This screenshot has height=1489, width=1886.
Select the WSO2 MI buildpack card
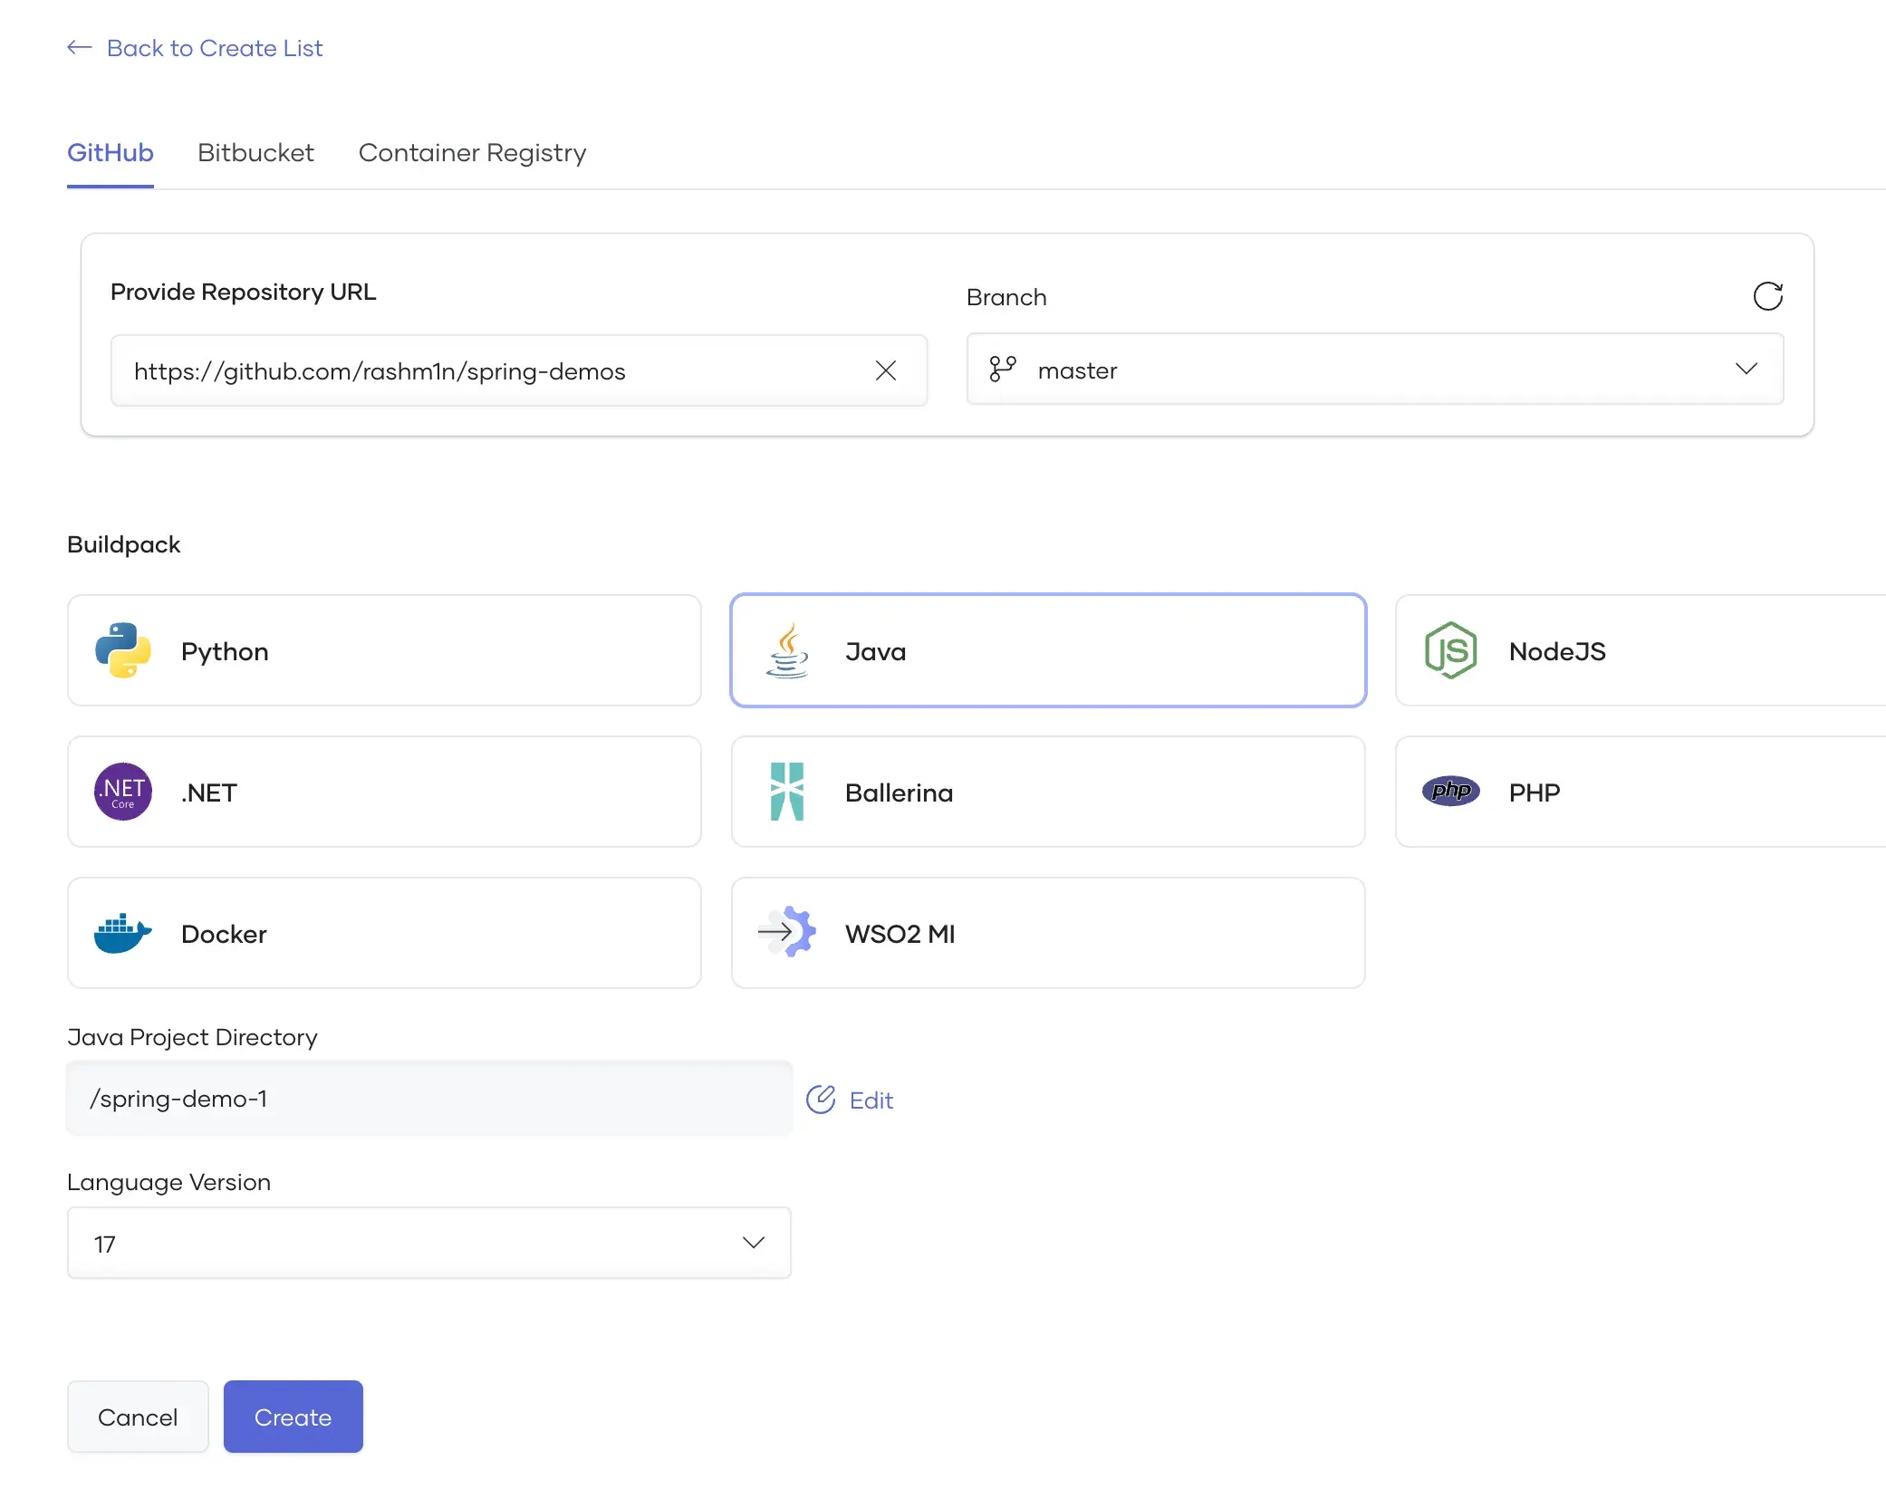coord(1048,933)
